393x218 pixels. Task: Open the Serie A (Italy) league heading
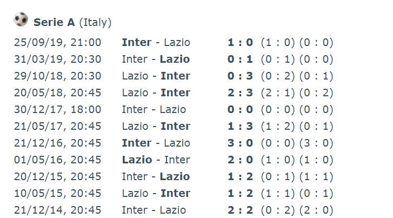(x=72, y=22)
